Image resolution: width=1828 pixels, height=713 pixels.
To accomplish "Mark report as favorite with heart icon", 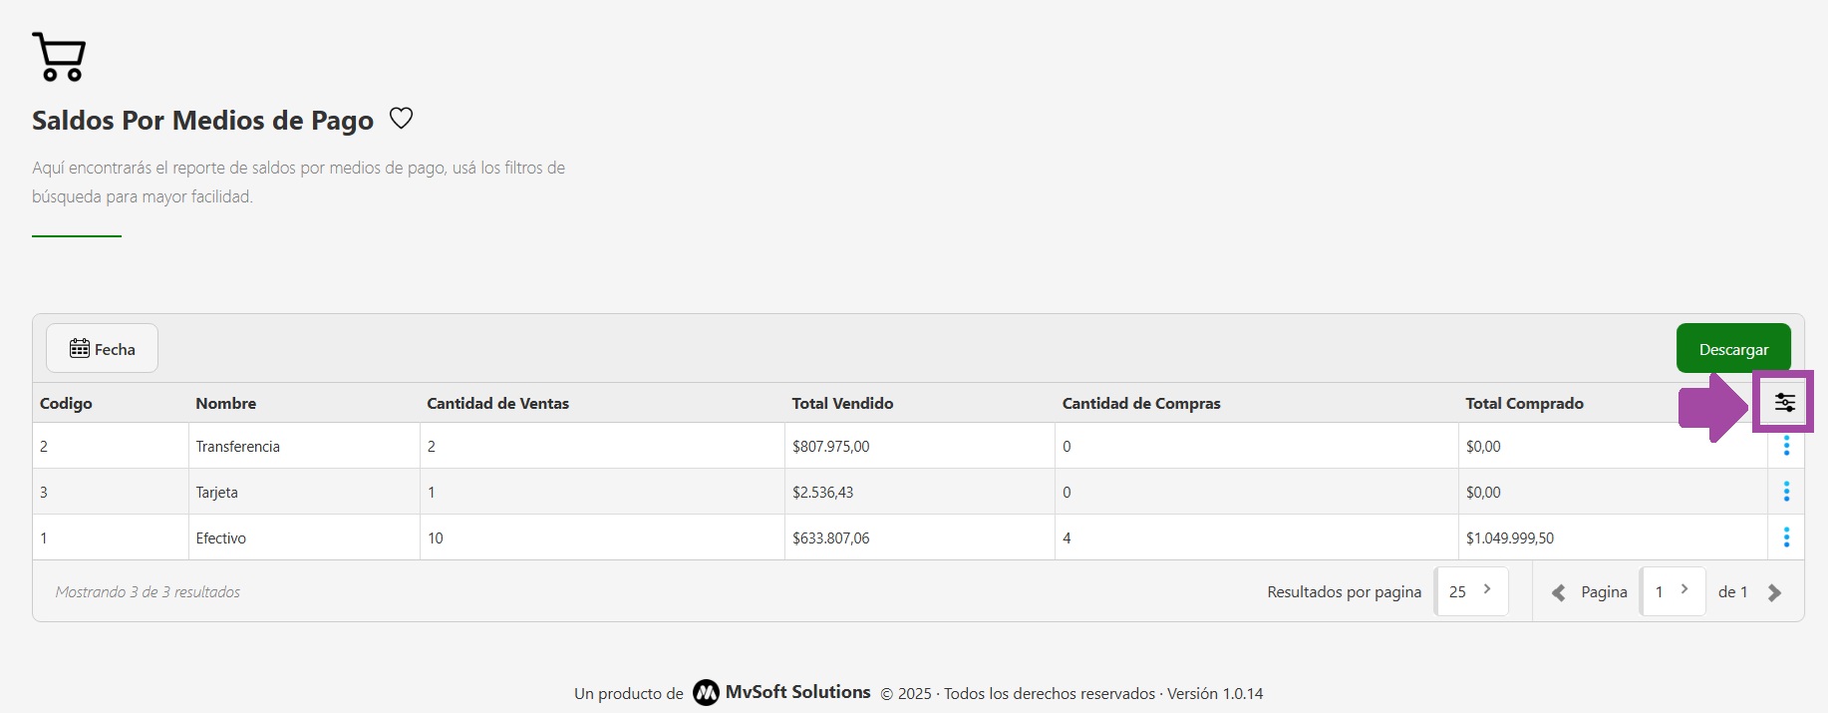I will click(x=401, y=119).
